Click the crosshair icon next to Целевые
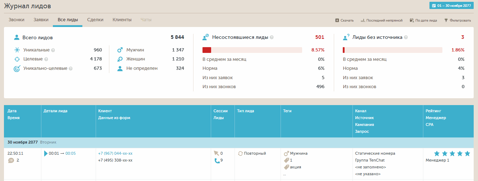Image resolution: width=478 pixels, height=181 pixels. coord(17,59)
